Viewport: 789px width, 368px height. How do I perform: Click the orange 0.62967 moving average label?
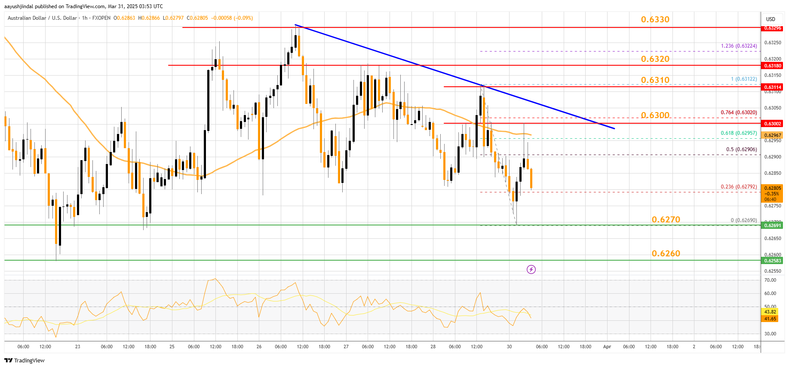[772, 135]
